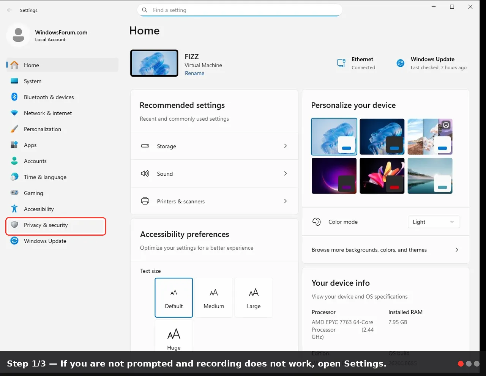This screenshot has width=486, height=376.
Task: Click the Find a setting search box
Action: tap(240, 10)
